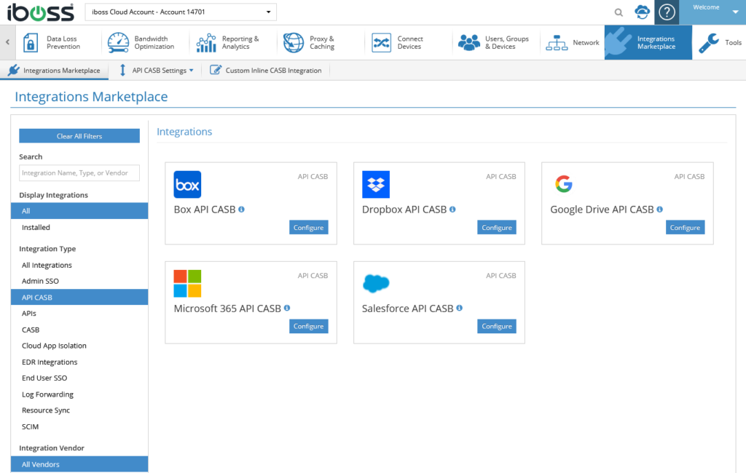
Task: Show info for Microsoft 365 API CASB
Action: coord(287,308)
